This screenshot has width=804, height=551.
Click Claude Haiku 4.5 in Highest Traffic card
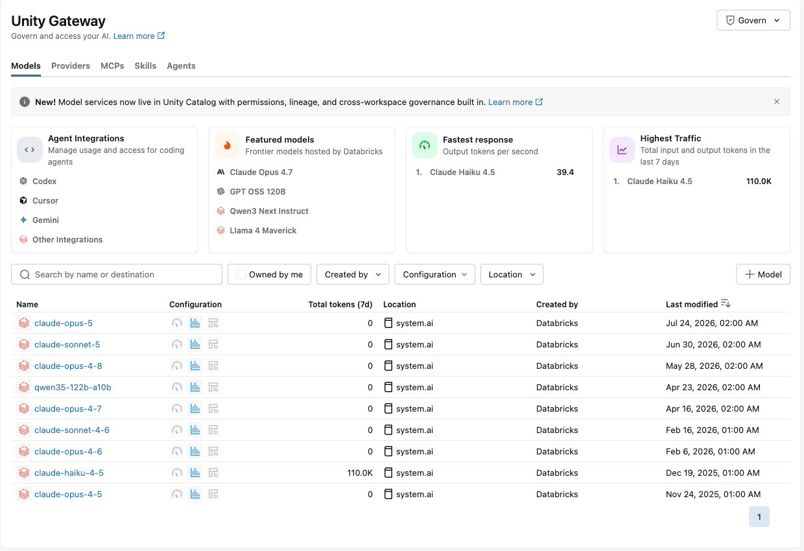[x=660, y=182]
